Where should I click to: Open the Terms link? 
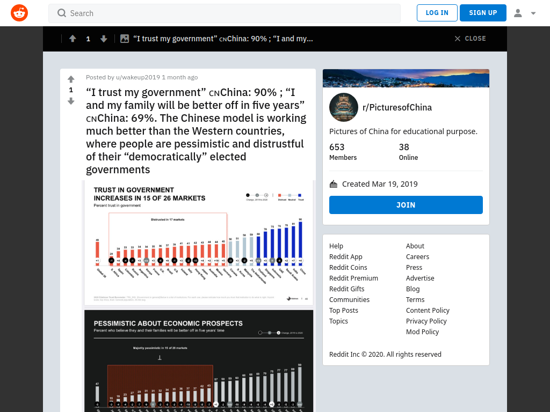point(415,299)
